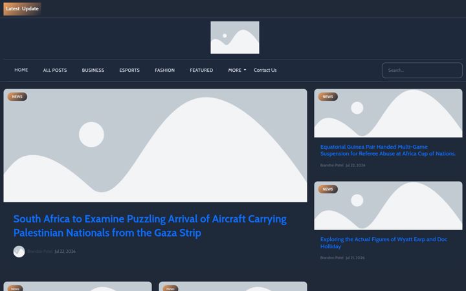Click the Latest Update badge
This screenshot has height=291, width=466.
pos(22,8)
